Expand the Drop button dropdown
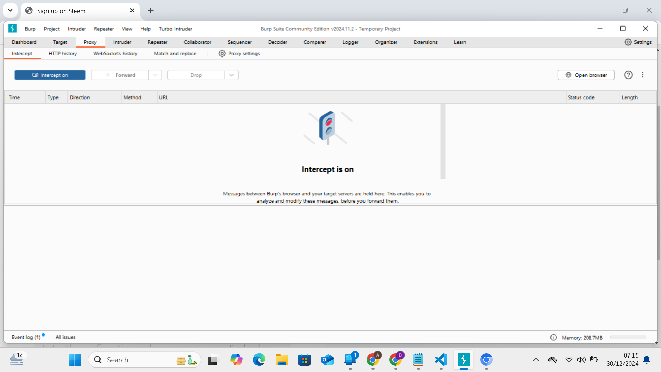661x372 pixels. coord(231,75)
